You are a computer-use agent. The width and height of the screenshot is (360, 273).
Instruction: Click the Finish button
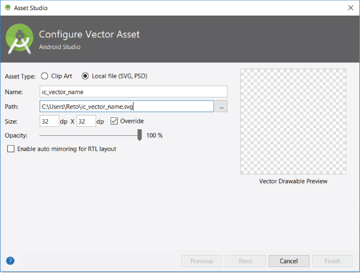(x=332, y=260)
